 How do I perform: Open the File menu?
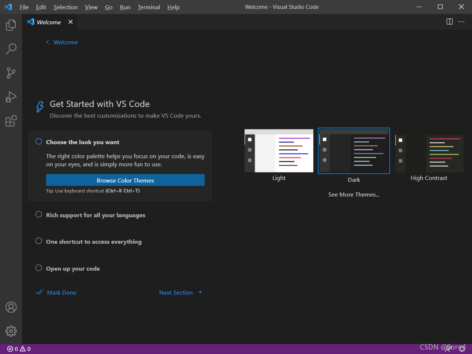click(24, 7)
